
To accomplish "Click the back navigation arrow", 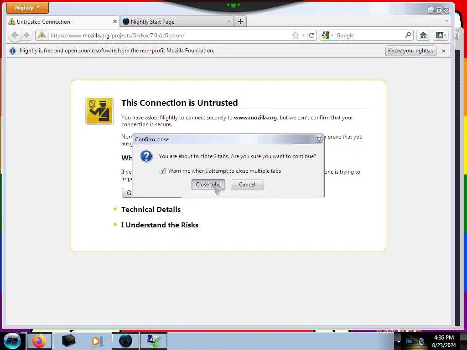I will coord(14,36).
